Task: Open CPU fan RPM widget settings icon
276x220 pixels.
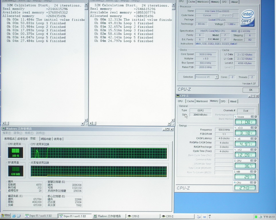Action: 252,182
